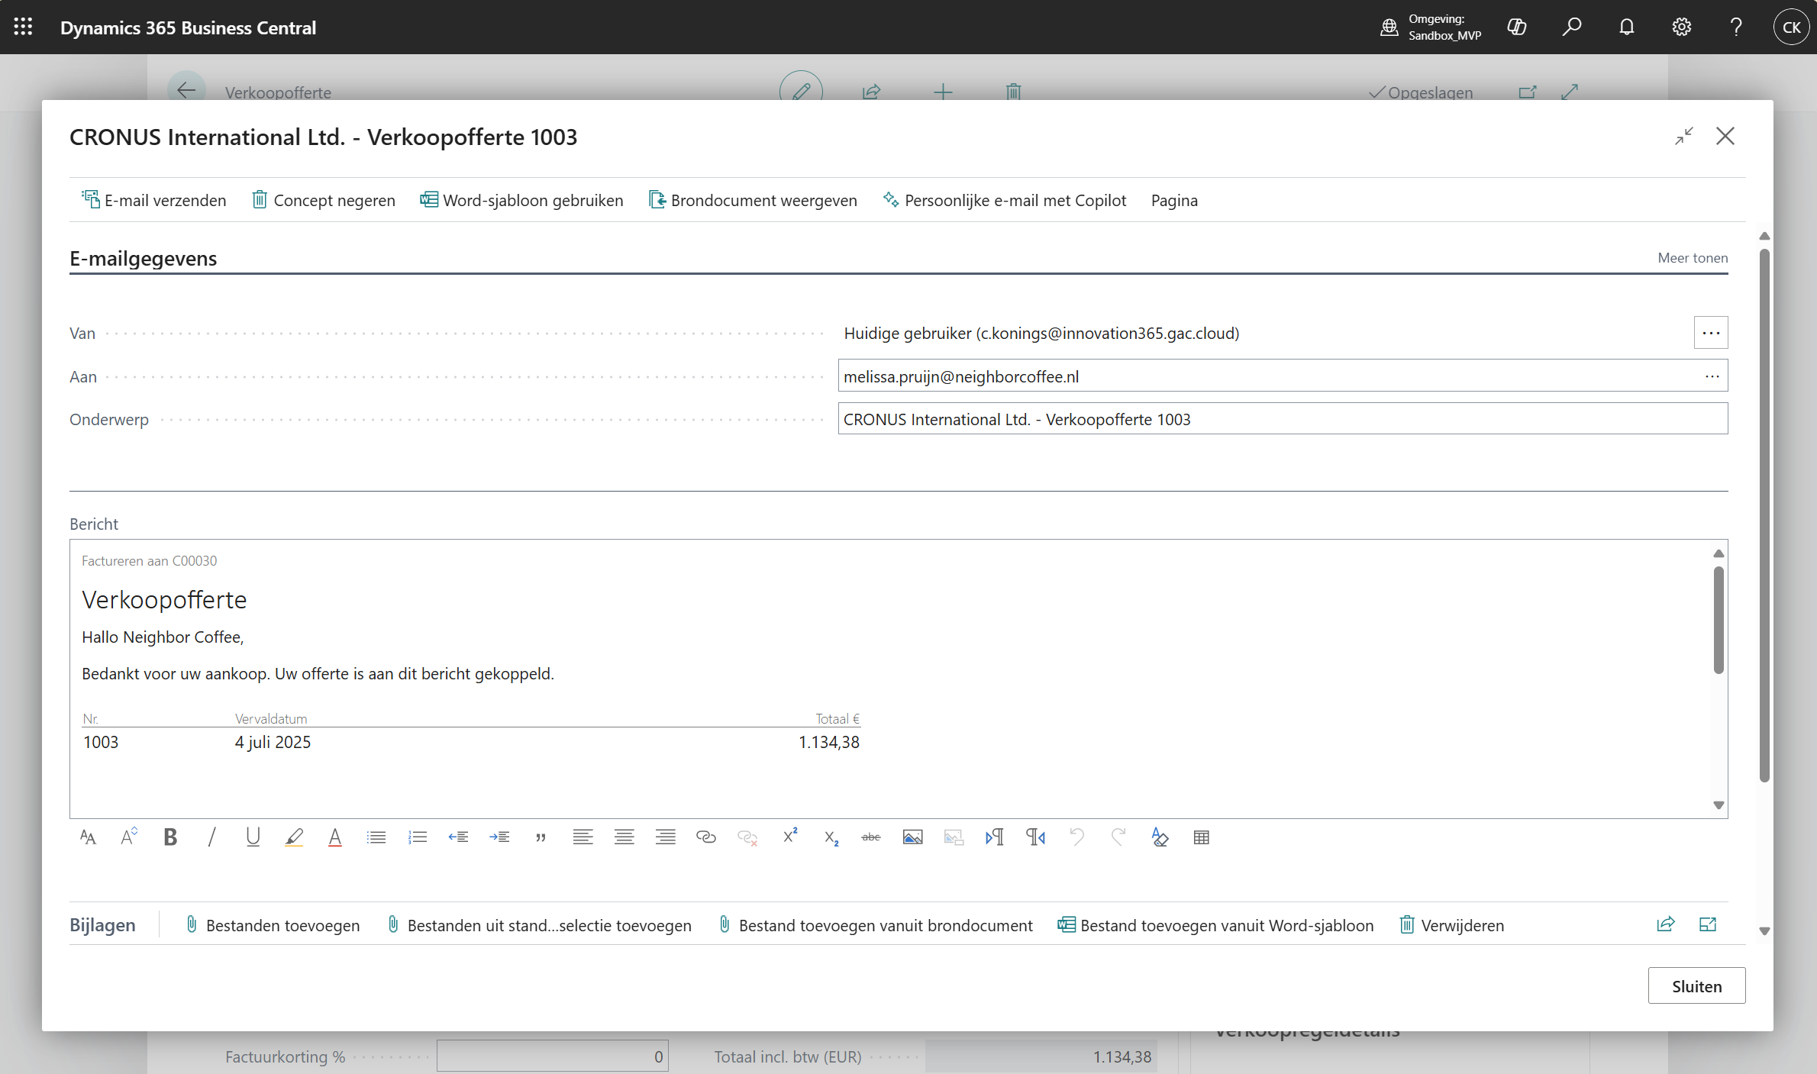Insert an image into the message
This screenshot has width=1817, height=1074.
[912, 837]
